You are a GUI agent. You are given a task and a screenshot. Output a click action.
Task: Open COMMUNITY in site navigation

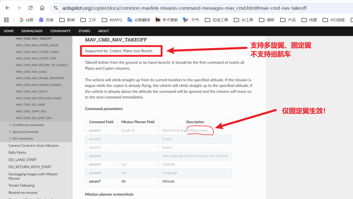point(60,31)
